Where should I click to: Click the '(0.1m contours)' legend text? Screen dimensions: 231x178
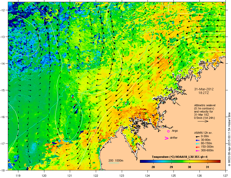(x=204, y=109)
